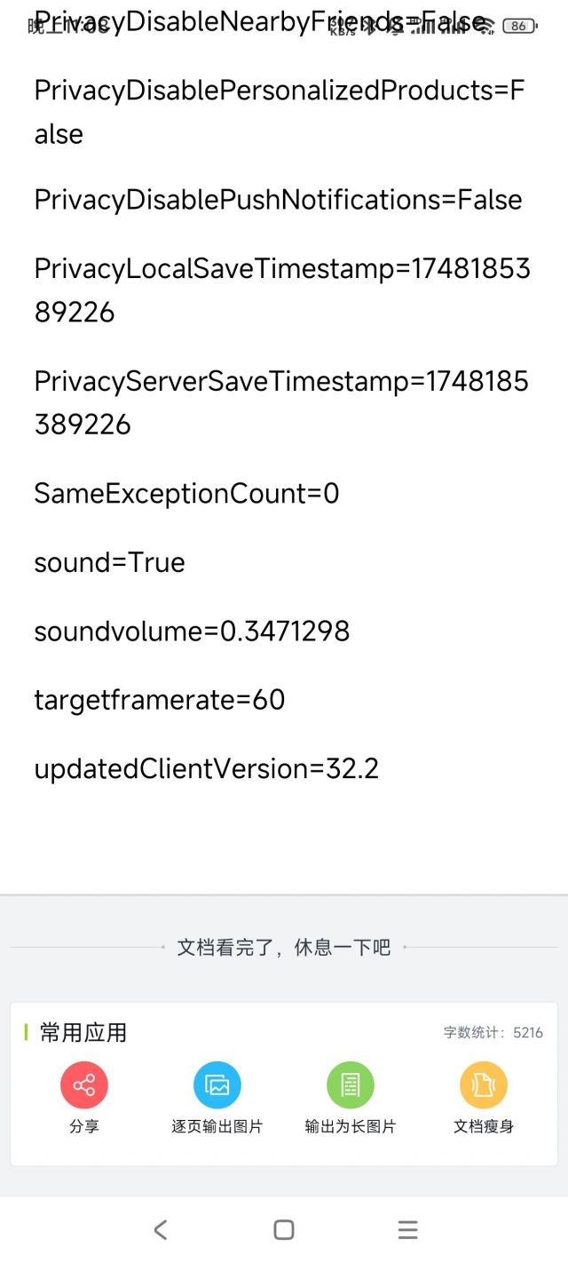
Task: Tap the 常用应用 section header
Action: point(83,1033)
